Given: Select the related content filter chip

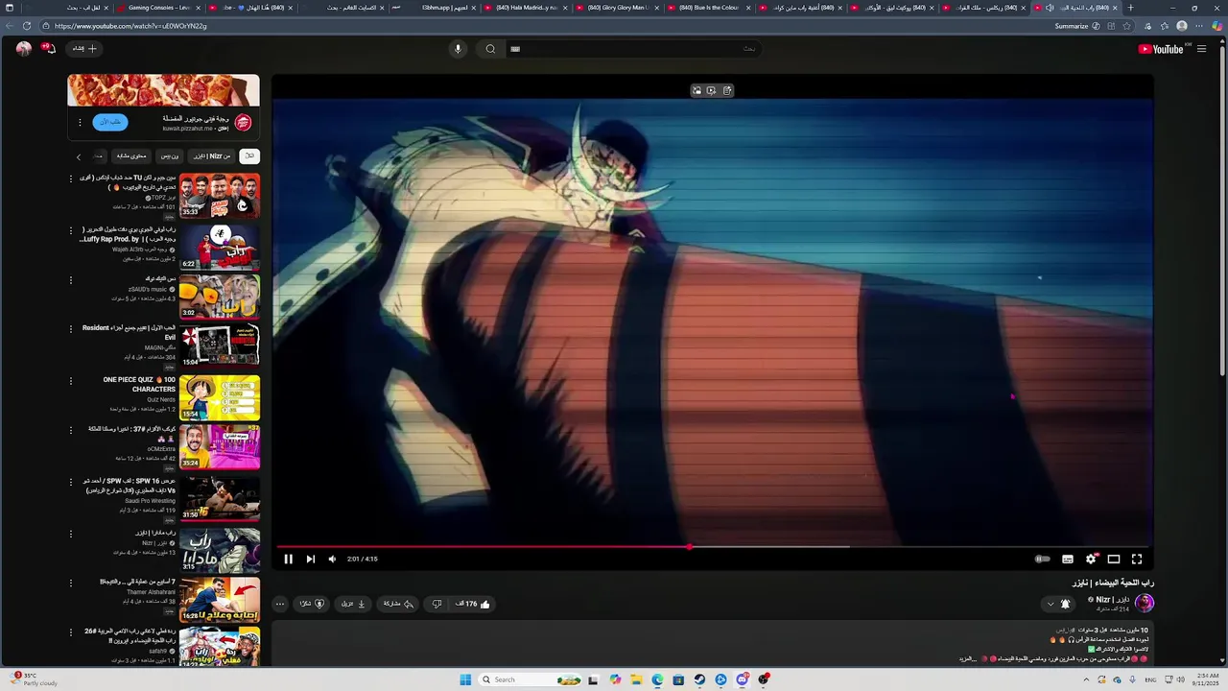Looking at the screenshot, I should click(131, 155).
